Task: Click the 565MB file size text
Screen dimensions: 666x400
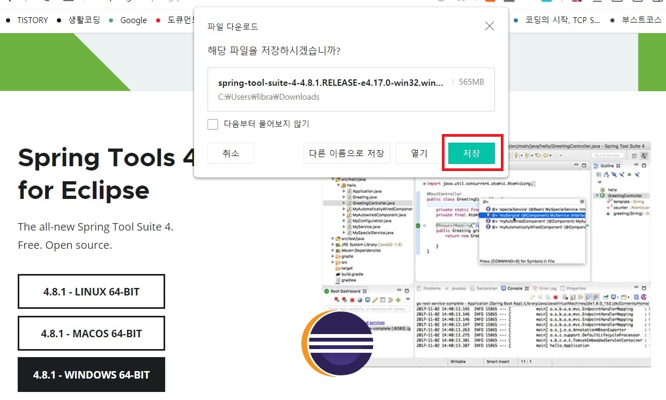Action: point(471,82)
